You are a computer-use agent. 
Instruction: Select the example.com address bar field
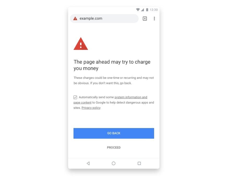tap(104, 18)
